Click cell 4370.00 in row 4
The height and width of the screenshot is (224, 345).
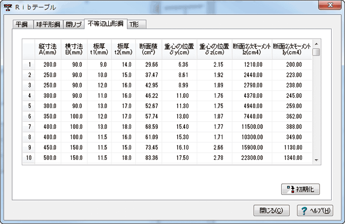click(x=252, y=96)
